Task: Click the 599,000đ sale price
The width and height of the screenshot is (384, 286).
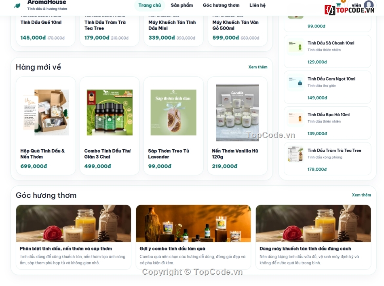Action: (226, 38)
